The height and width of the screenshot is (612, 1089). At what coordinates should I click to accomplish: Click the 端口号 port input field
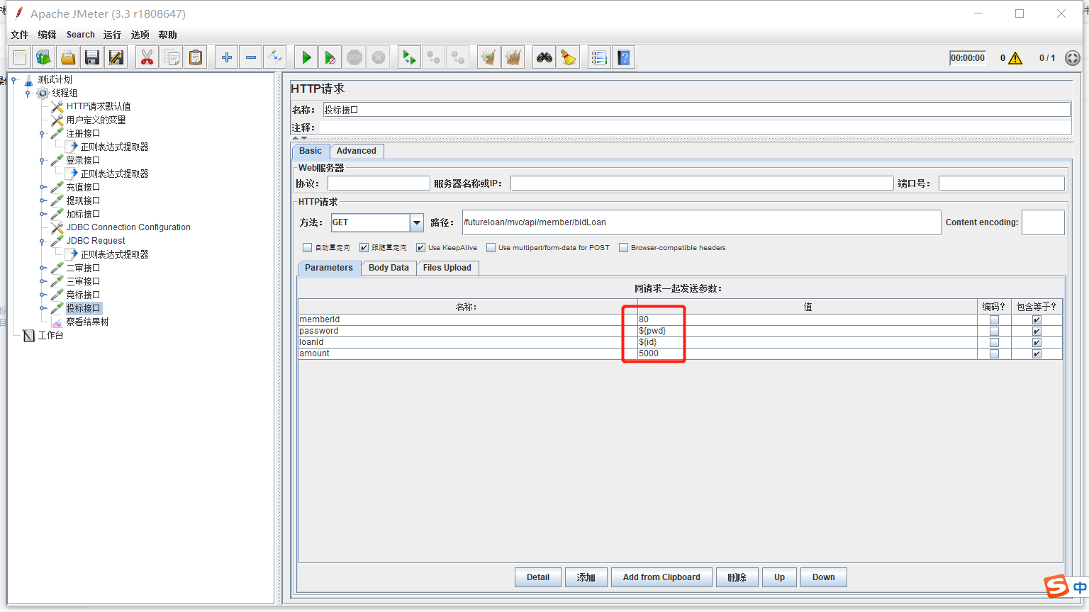(1001, 183)
